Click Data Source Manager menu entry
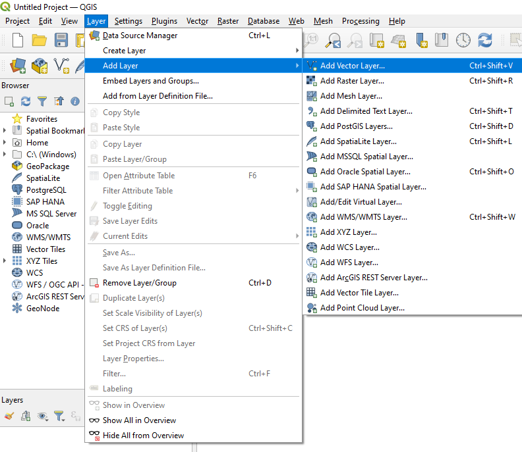This screenshot has width=522, height=452. click(193, 36)
